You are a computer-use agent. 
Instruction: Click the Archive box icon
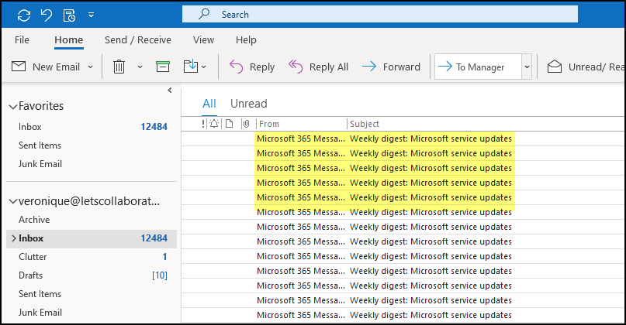163,67
